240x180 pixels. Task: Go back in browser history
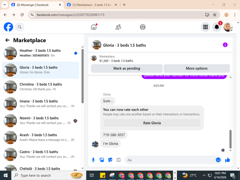click(x=5, y=15)
